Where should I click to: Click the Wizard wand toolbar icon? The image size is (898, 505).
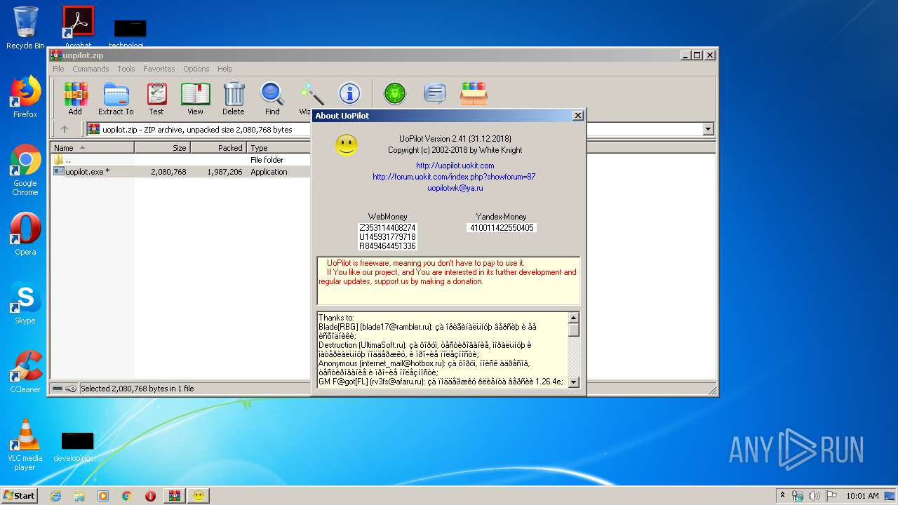click(x=311, y=94)
